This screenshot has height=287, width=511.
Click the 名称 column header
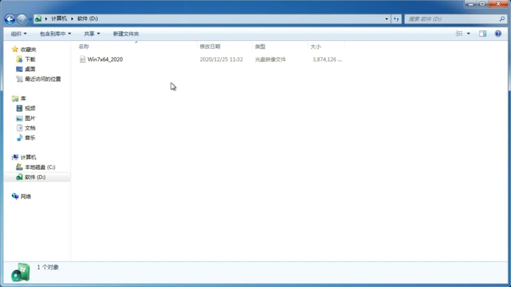(x=84, y=46)
